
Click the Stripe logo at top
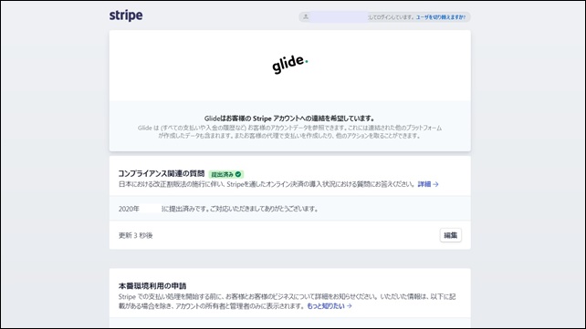tap(126, 15)
